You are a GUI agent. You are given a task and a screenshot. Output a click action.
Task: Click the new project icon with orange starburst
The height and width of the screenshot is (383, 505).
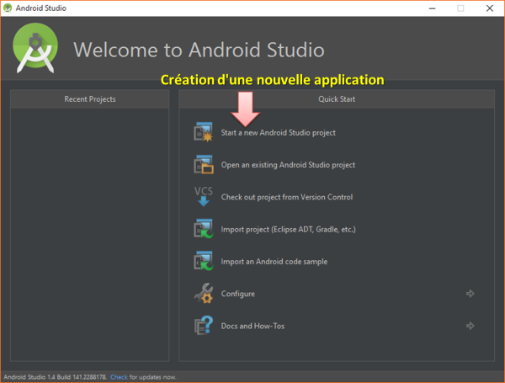(x=203, y=132)
